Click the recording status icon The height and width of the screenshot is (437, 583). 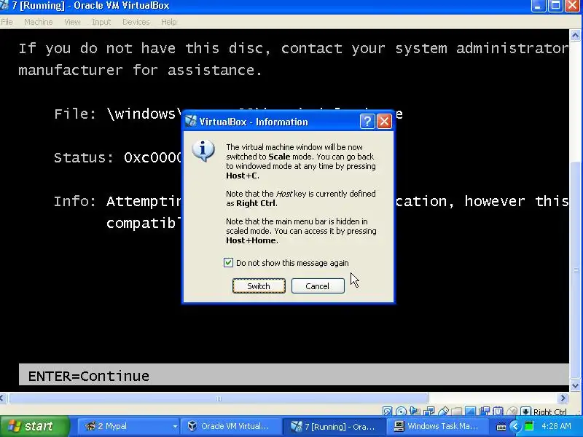485,411
